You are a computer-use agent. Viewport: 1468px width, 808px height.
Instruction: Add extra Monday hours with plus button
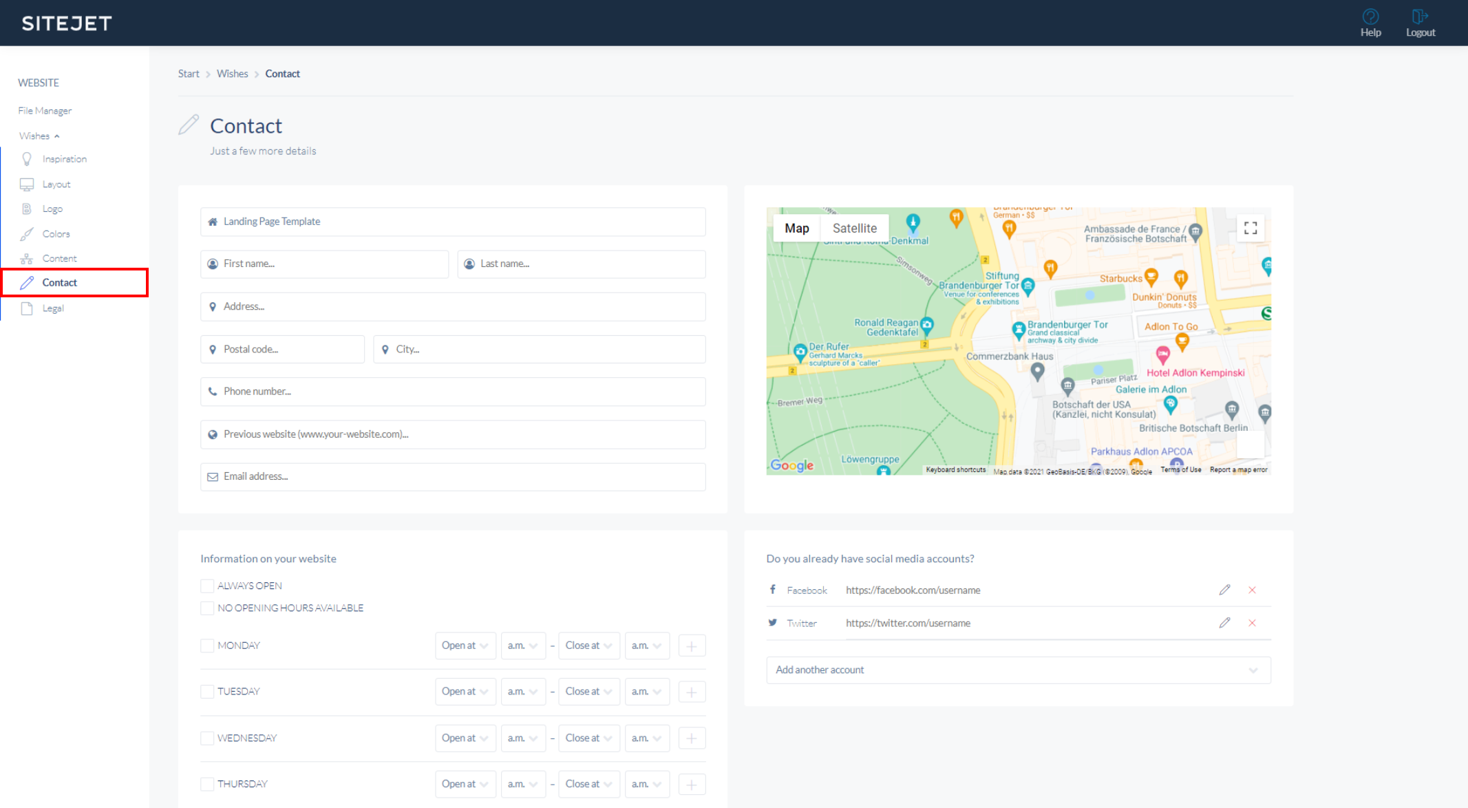[x=692, y=646]
